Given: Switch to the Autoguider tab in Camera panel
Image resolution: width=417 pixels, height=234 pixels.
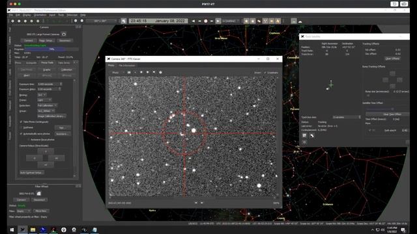Looking at the screenshot, I should (31, 63).
